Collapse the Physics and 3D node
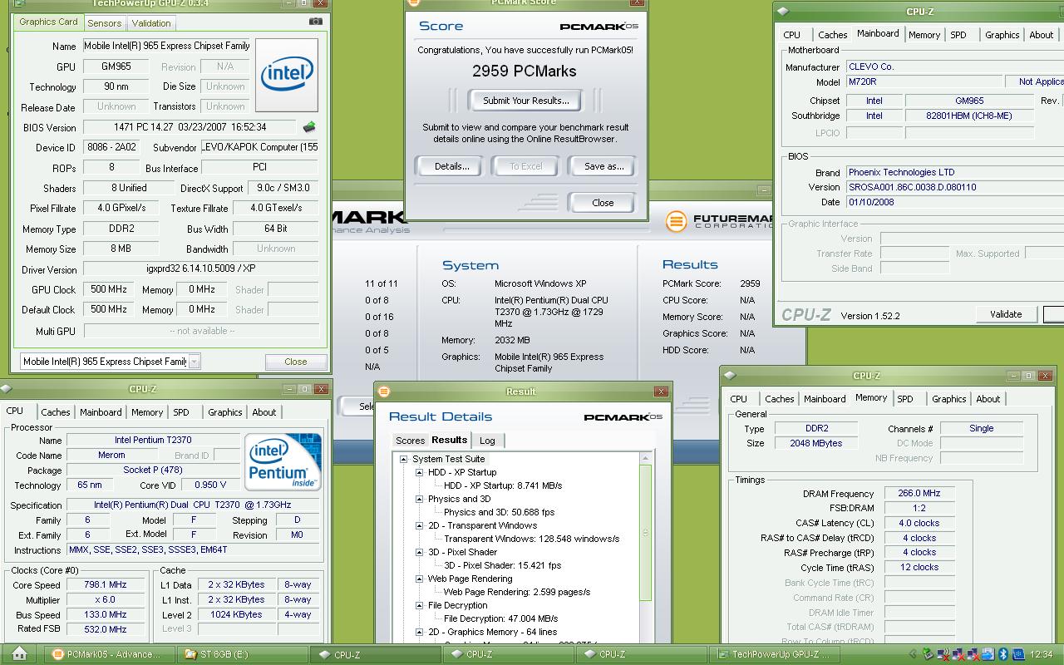 419,499
